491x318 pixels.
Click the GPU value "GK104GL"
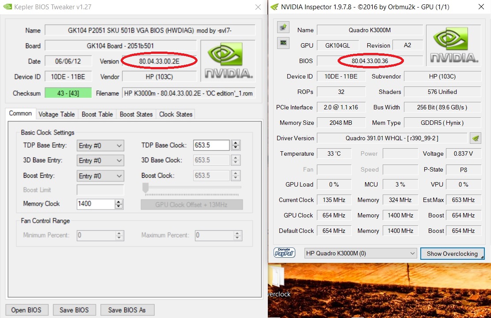[338, 45]
